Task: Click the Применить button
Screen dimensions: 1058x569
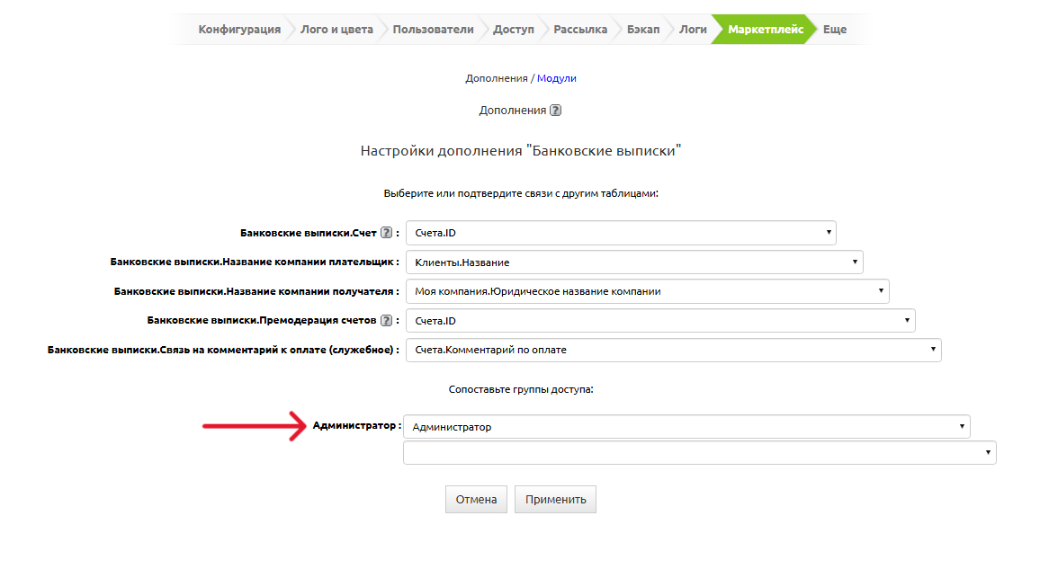Action: (555, 500)
